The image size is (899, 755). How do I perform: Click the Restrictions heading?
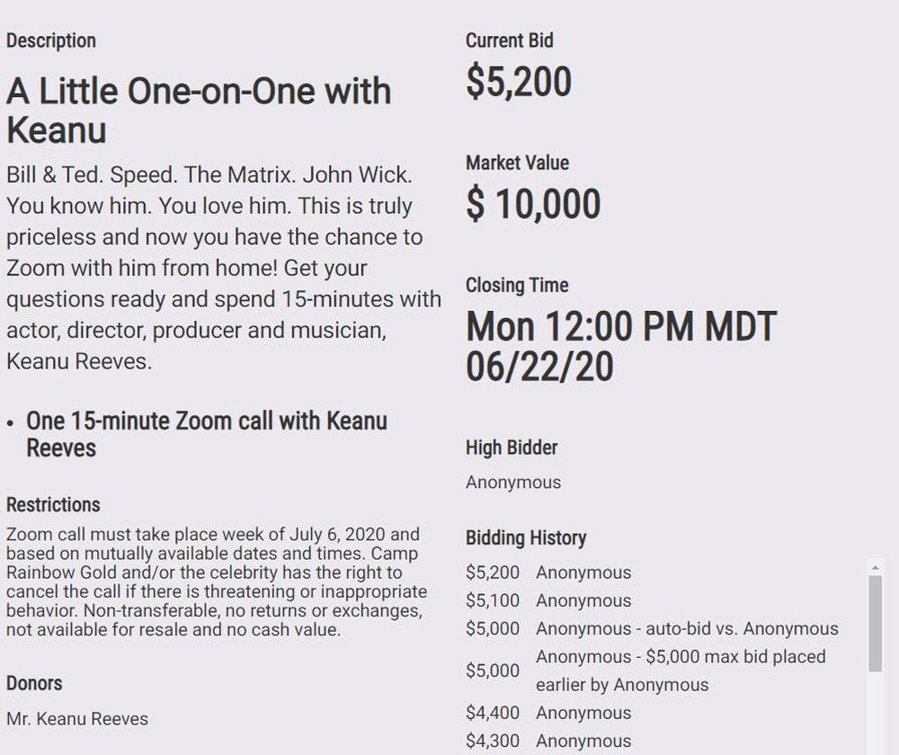tap(53, 505)
